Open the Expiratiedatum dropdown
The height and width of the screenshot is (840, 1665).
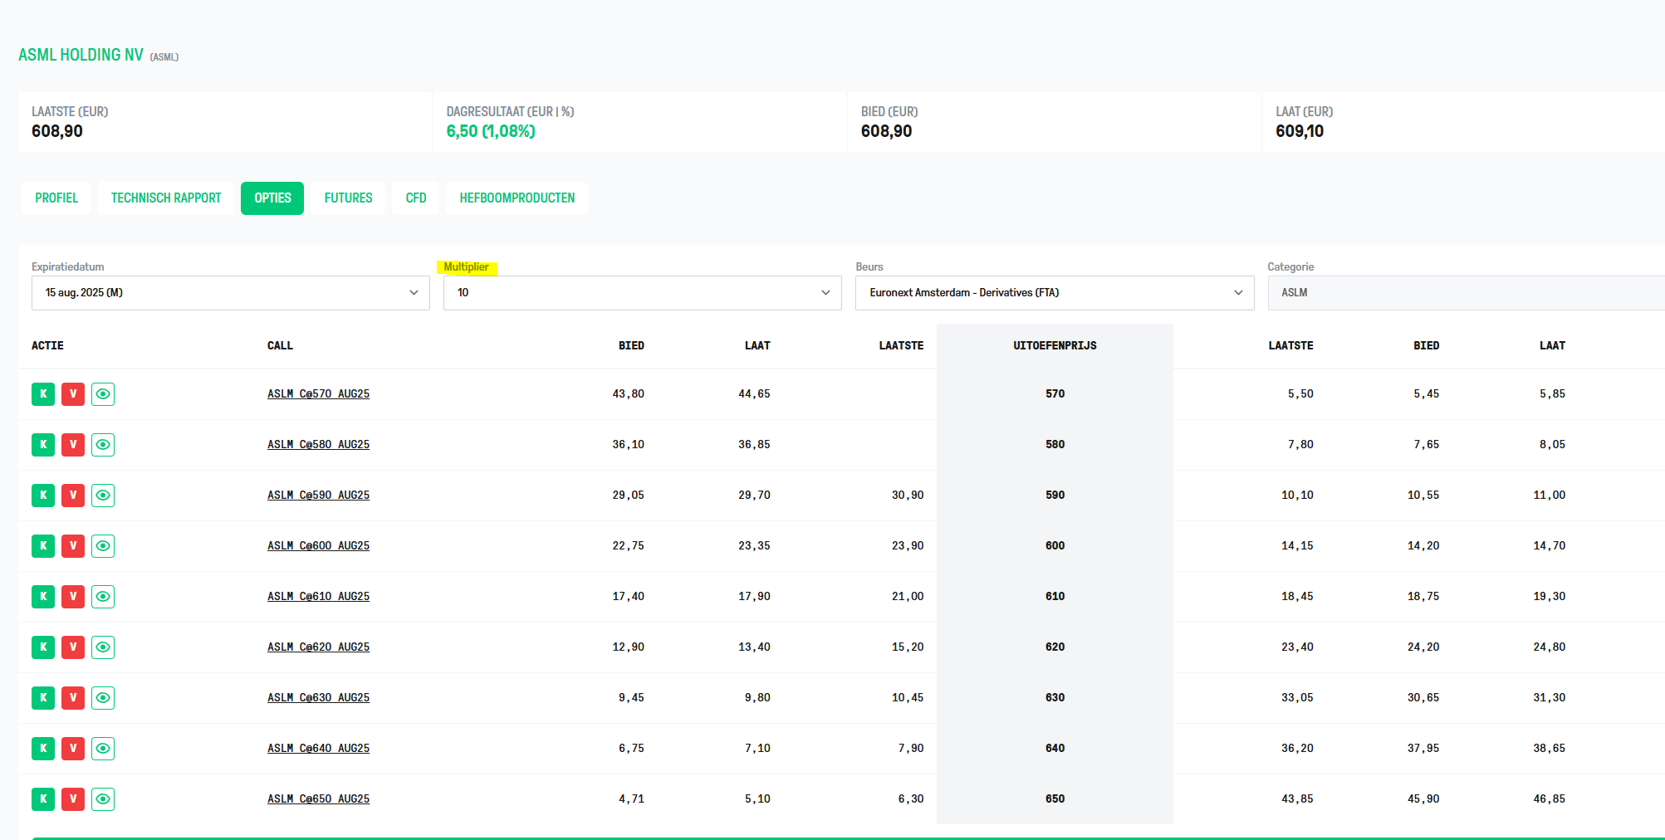click(x=231, y=293)
